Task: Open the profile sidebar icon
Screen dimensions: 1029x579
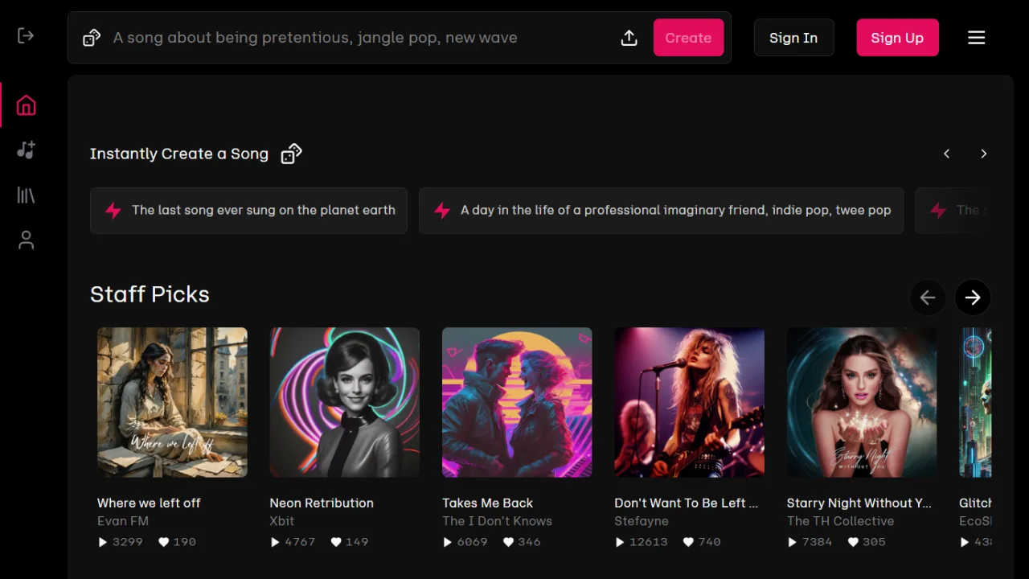Action: click(27, 240)
